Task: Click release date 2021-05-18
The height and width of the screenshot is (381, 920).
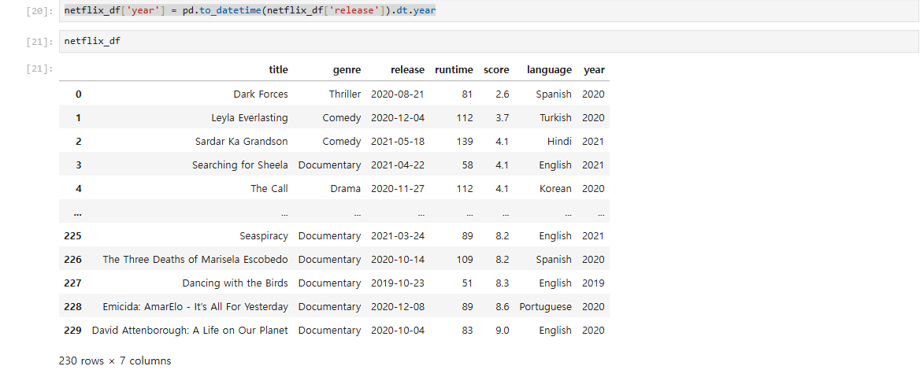Action: click(x=398, y=141)
